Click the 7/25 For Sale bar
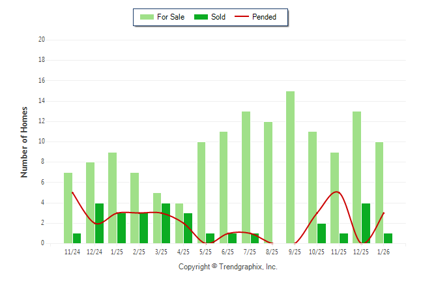 246,177
